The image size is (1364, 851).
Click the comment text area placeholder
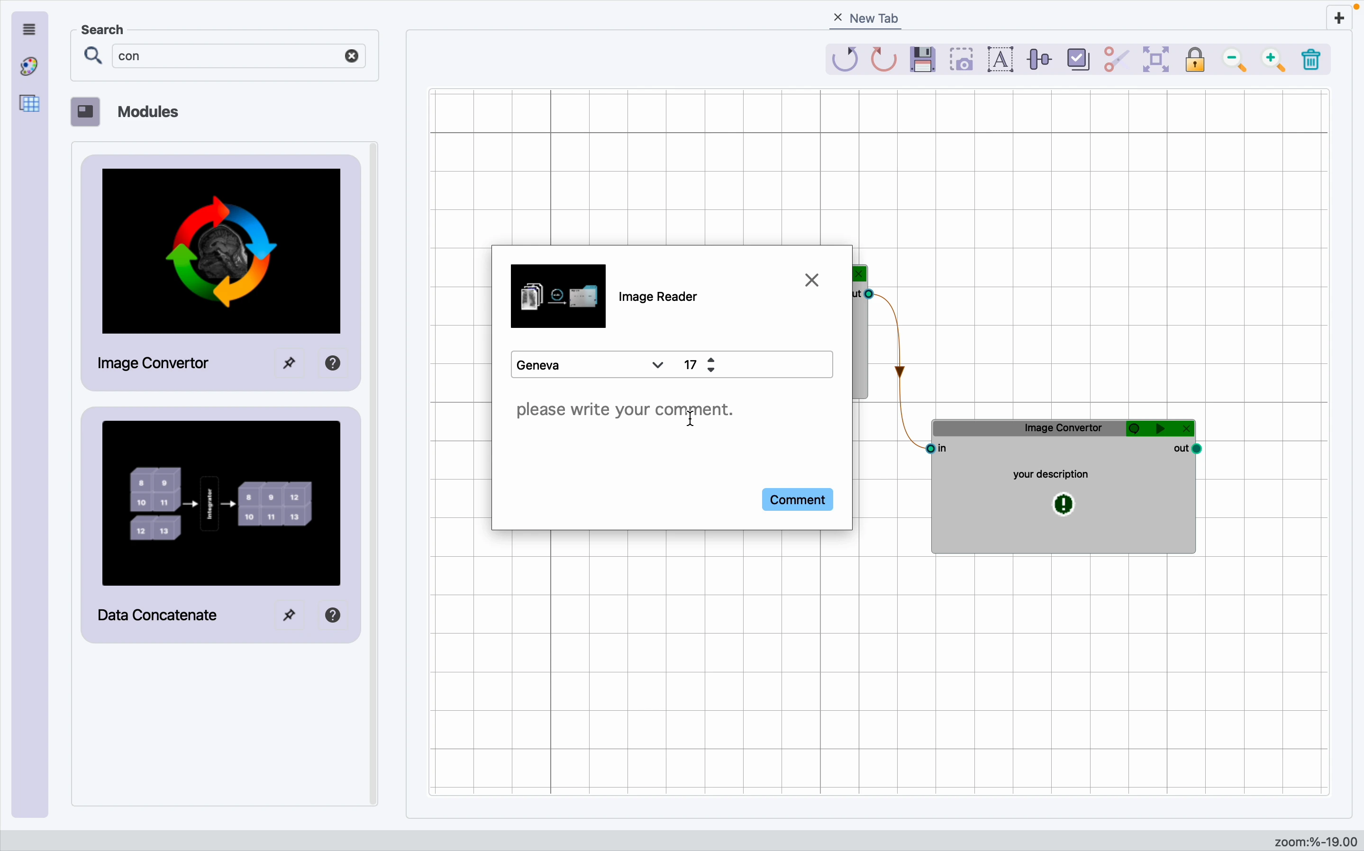(x=625, y=410)
